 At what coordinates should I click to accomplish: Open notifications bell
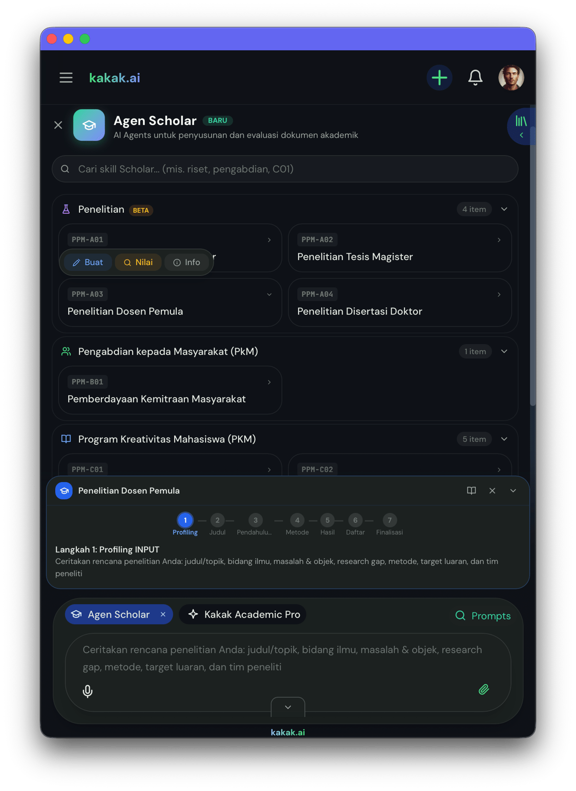tap(475, 78)
